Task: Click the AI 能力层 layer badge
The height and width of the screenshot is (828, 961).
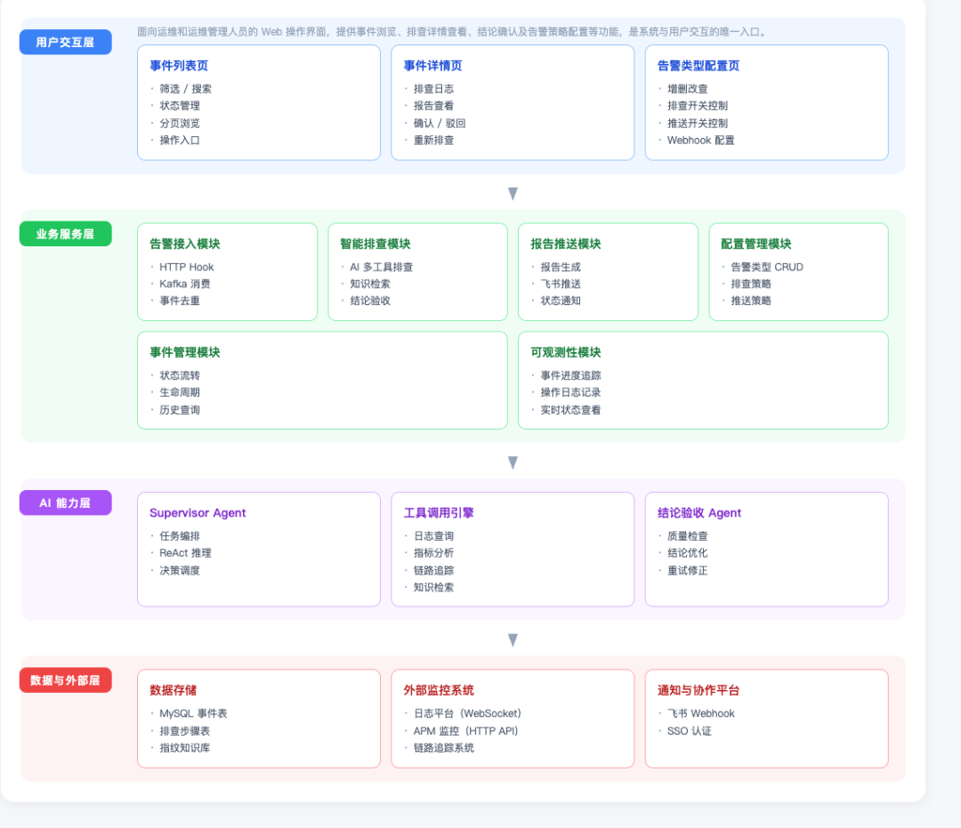Action: click(66, 502)
